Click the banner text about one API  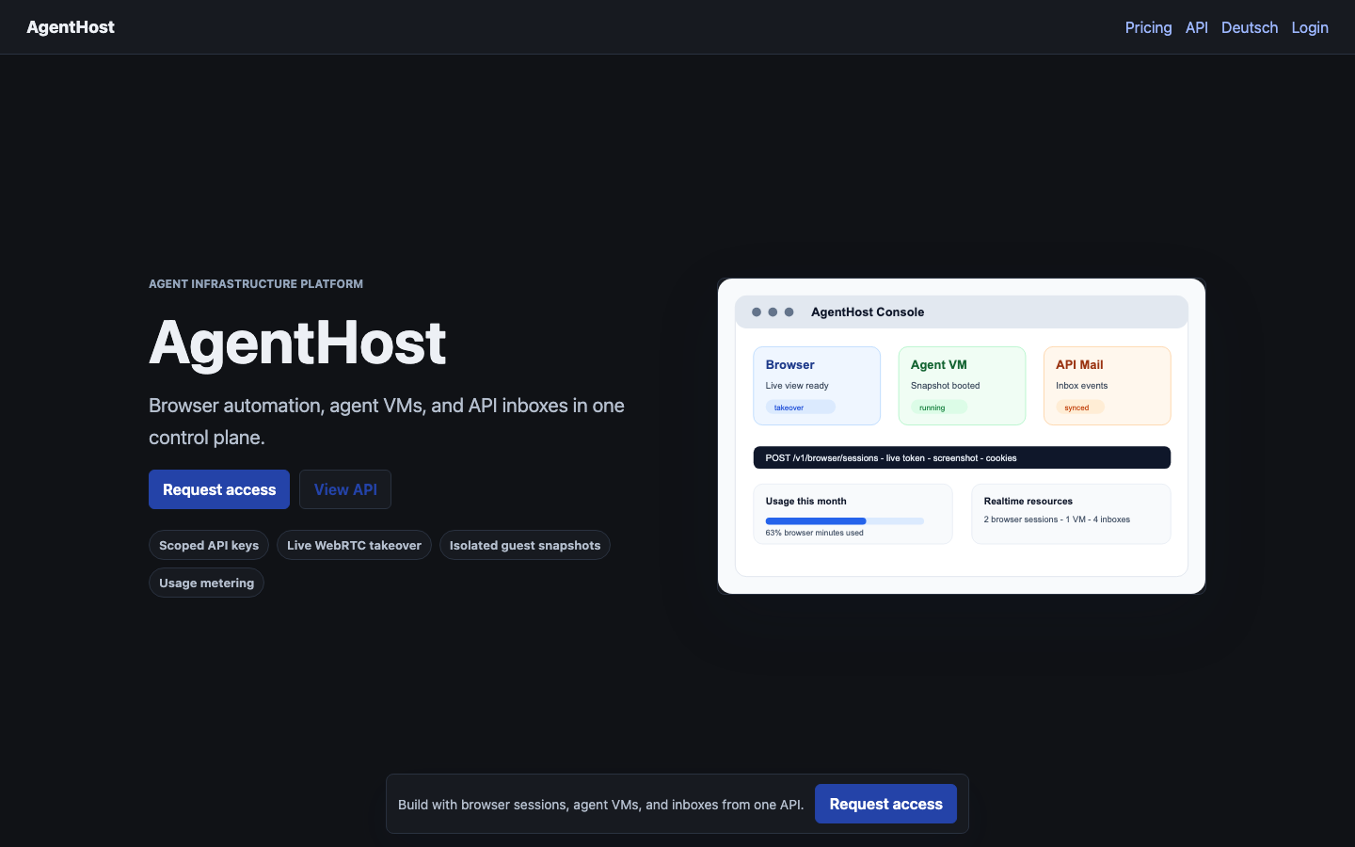[x=600, y=804]
